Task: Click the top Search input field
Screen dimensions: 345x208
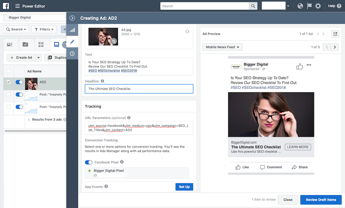Action: pyautogui.click(x=205, y=6)
